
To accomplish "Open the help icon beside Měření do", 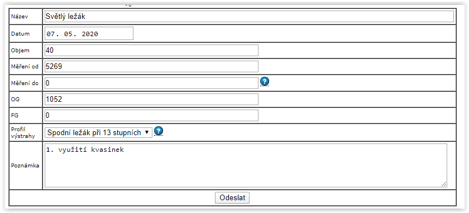I will click(x=265, y=81).
